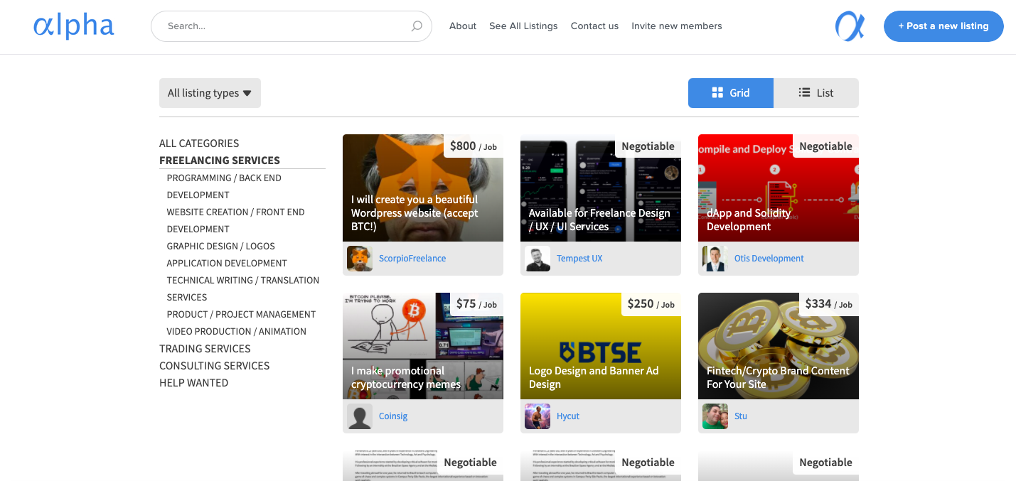Open ScorpioFreelance avatar image
The image size is (1016, 481).
pyautogui.click(x=360, y=259)
